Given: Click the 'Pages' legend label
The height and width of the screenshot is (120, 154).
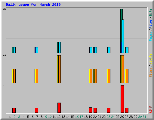Looking at the screenshot, I should tap(150, 37).
